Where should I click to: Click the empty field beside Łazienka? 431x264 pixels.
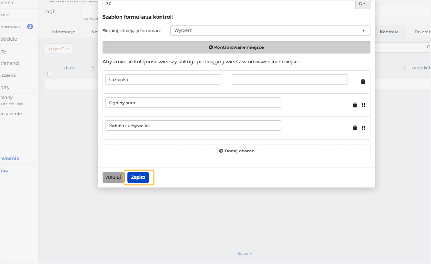(x=289, y=79)
